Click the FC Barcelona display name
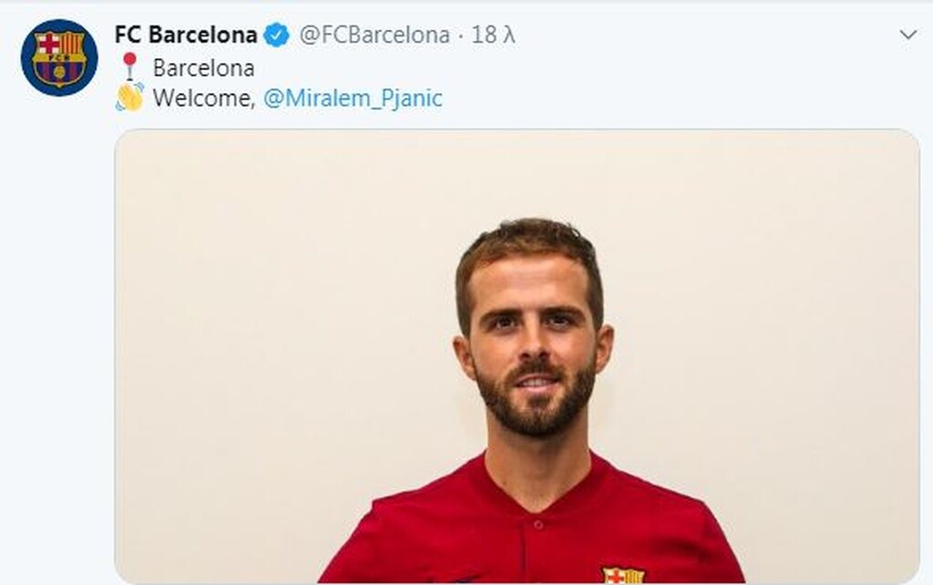The height and width of the screenshot is (585, 933). point(186,35)
